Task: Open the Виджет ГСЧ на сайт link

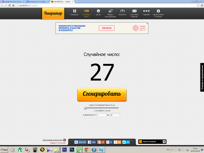Action: point(58,143)
